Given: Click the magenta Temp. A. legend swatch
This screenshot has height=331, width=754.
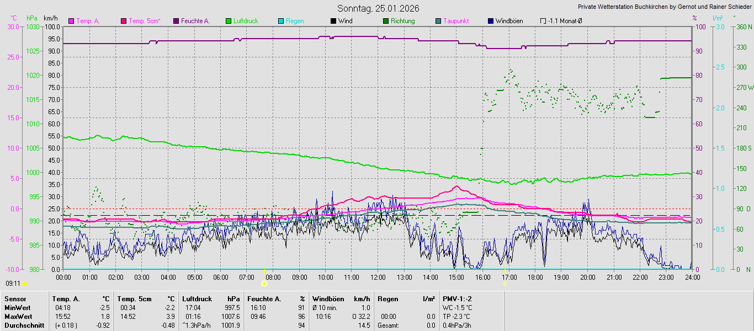Looking at the screenshot, I should point(71,21).
